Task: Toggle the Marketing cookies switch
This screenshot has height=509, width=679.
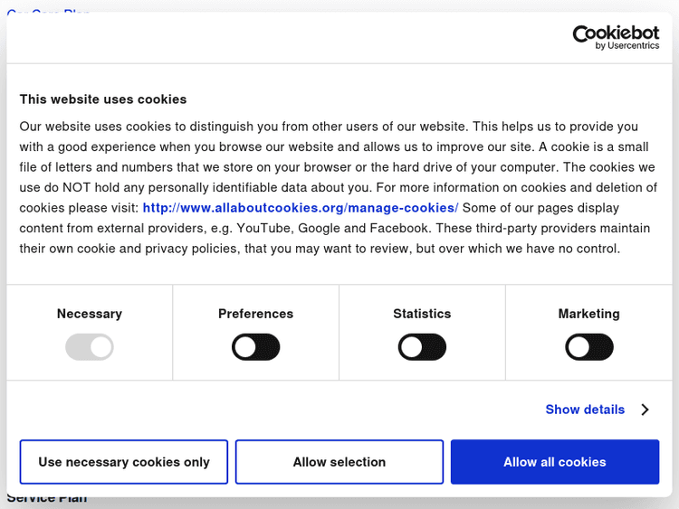Action: click(588, 347)
